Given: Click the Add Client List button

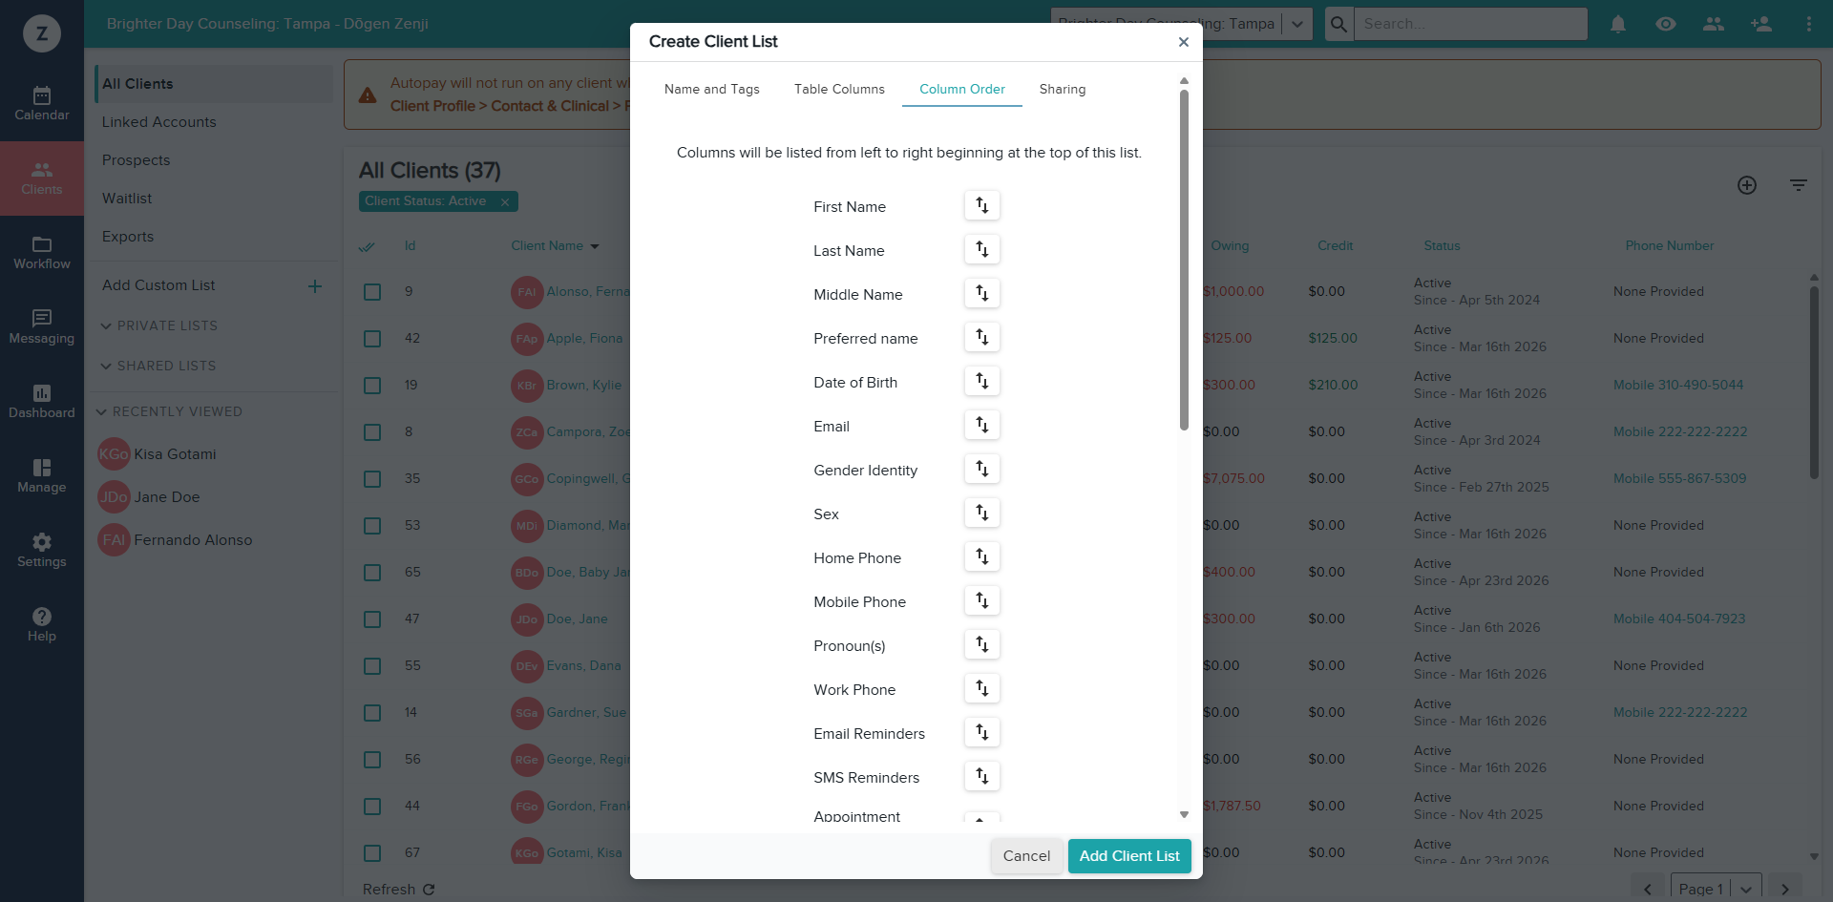Looking at the screenshot, I should coord(1129,856).
